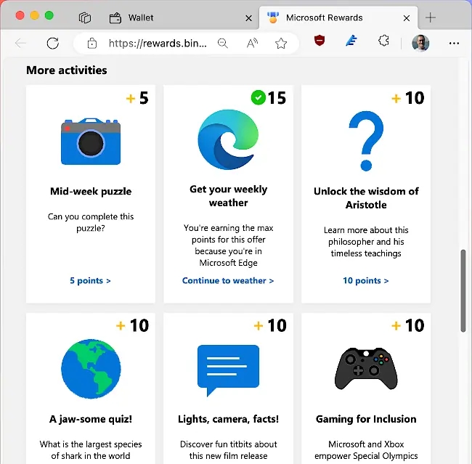
Task: Click the +10 badge on Lights, camera card
Action: coord(270,325)
